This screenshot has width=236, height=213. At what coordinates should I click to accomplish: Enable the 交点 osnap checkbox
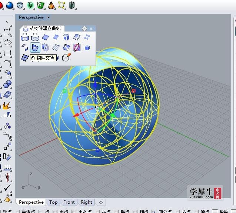click(x=97, y=212)
